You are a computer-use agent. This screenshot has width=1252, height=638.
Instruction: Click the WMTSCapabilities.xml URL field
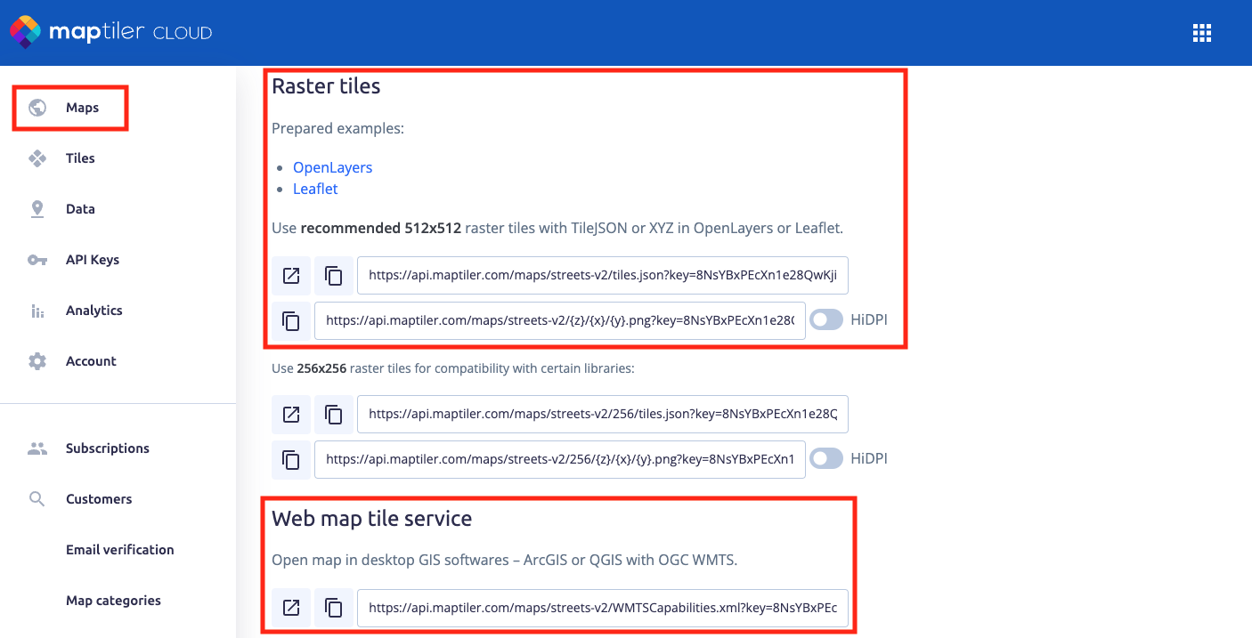[602, 607]
